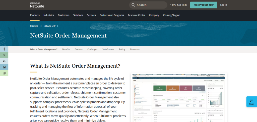Open the Chat widget

(251, 102)
